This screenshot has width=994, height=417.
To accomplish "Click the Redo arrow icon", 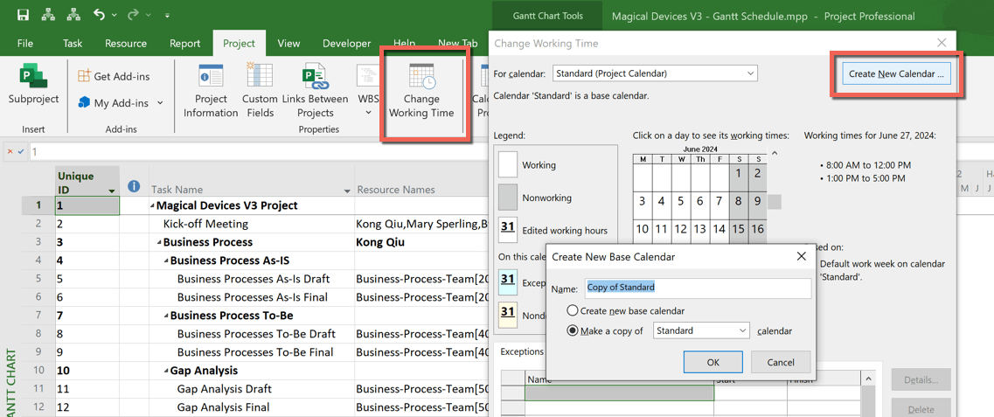I will [133, 14].
